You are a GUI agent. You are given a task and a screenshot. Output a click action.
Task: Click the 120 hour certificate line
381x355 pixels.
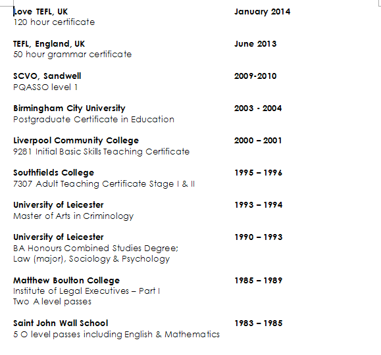54,22
